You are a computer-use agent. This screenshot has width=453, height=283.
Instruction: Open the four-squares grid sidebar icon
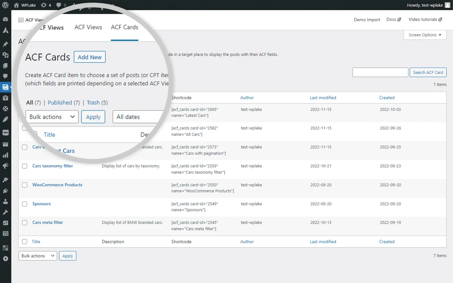point(6,248)
